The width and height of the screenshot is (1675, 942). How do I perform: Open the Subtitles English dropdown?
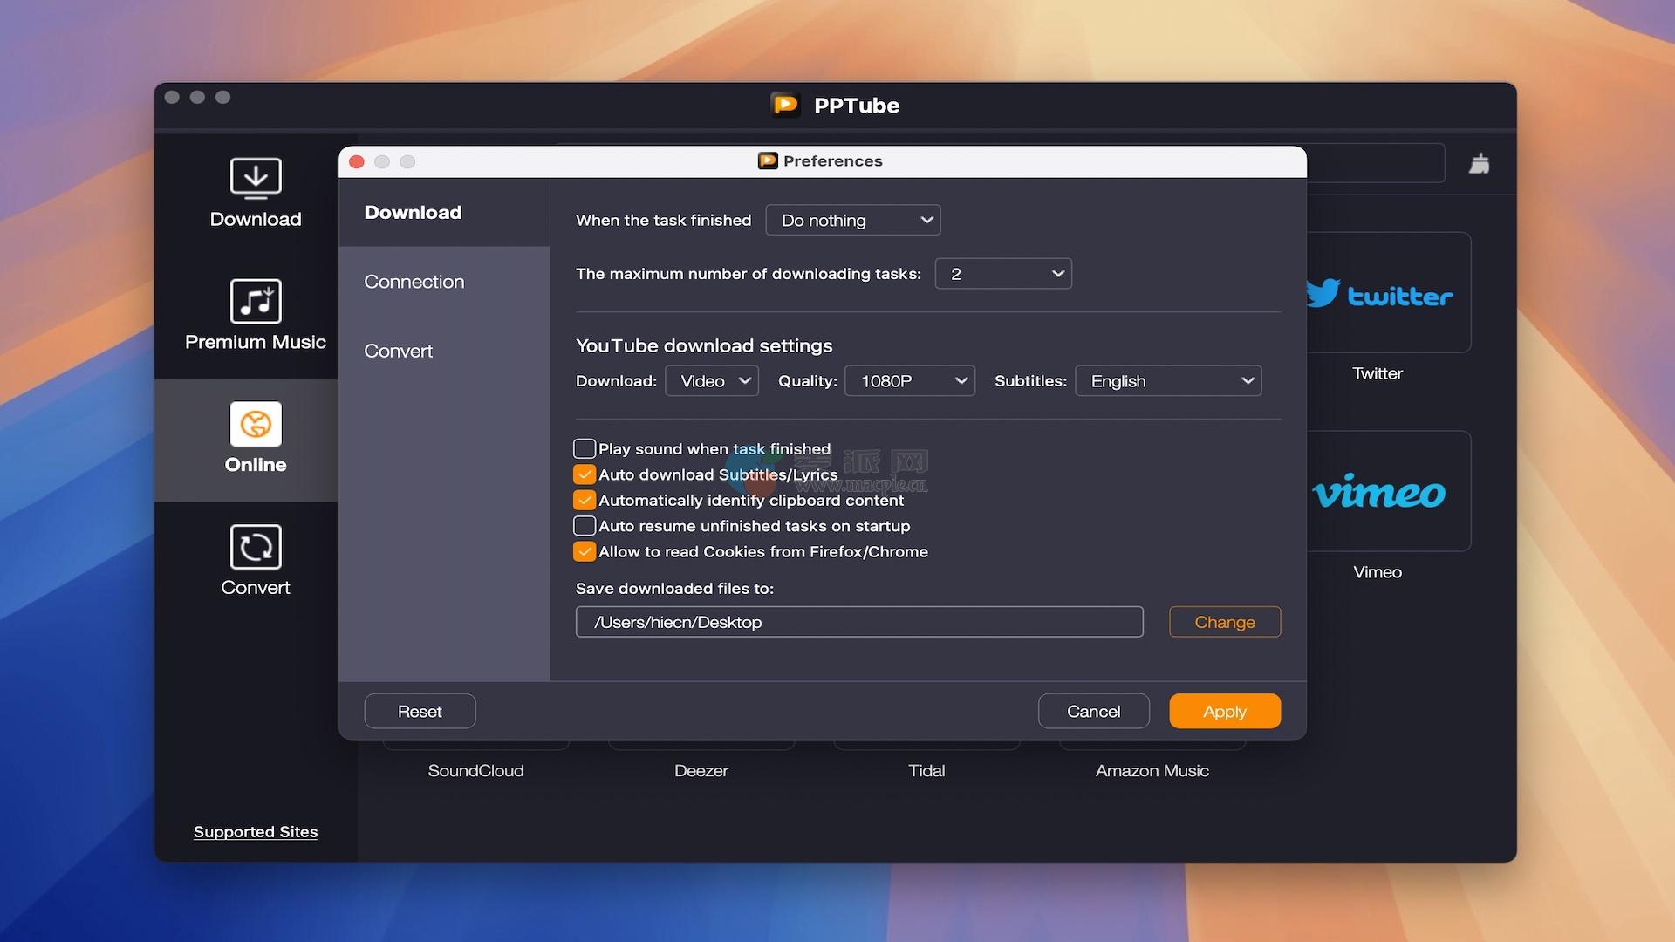pos(1168,381)
